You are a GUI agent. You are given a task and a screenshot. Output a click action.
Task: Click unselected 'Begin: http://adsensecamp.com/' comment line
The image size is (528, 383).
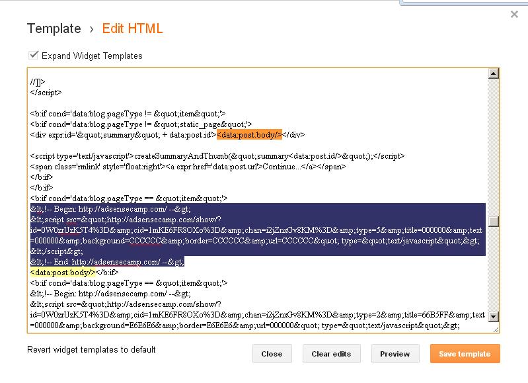pos(110,294)
